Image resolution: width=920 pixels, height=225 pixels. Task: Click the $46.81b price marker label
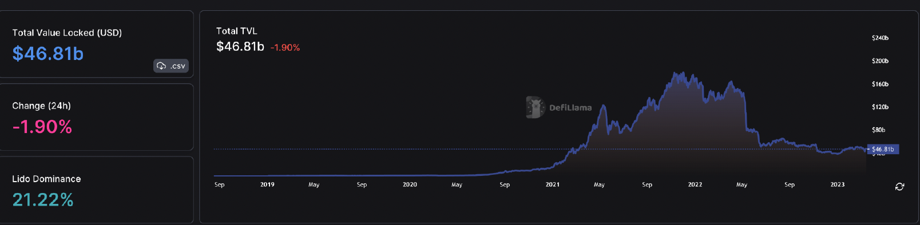(883, 149)
